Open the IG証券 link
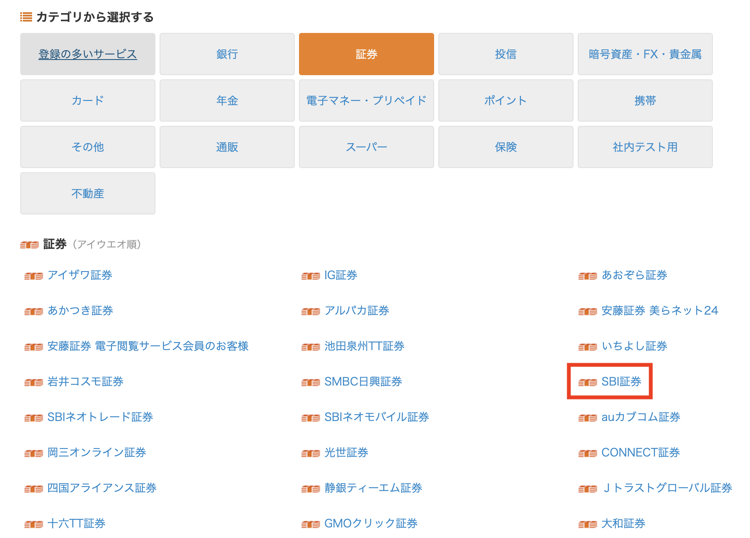This screenshot has width=750, height=538. [x=341, y=275]
